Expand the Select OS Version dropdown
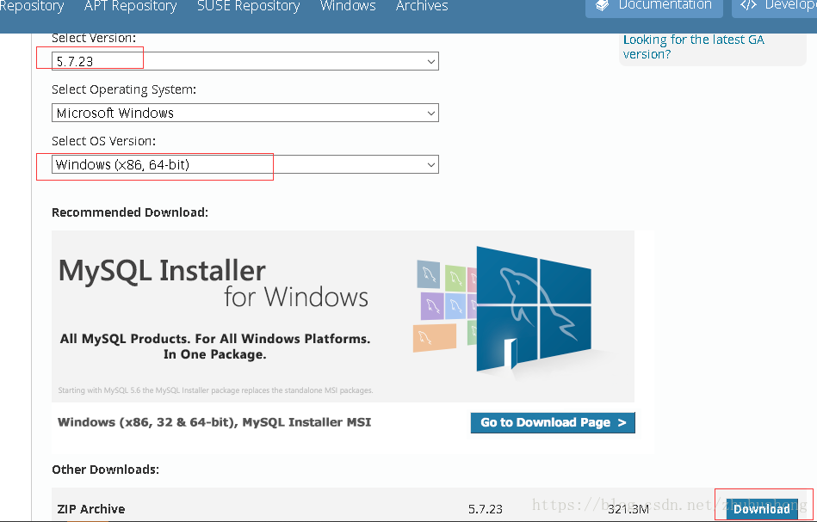Image resolution: width=817 pixels, height=522 pixels. click(x=244, y=164)
